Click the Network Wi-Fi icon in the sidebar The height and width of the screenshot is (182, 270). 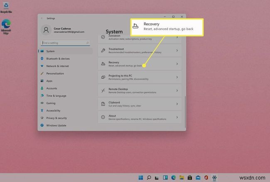tap(42, 66)
